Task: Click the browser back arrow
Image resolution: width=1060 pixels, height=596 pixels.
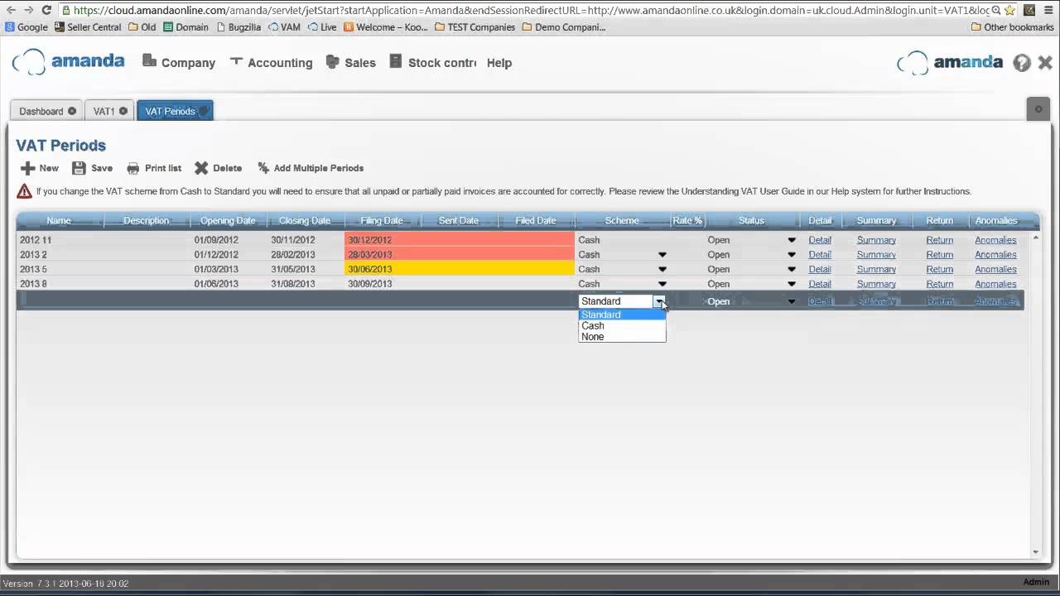Action: click(x=11, y=10)
